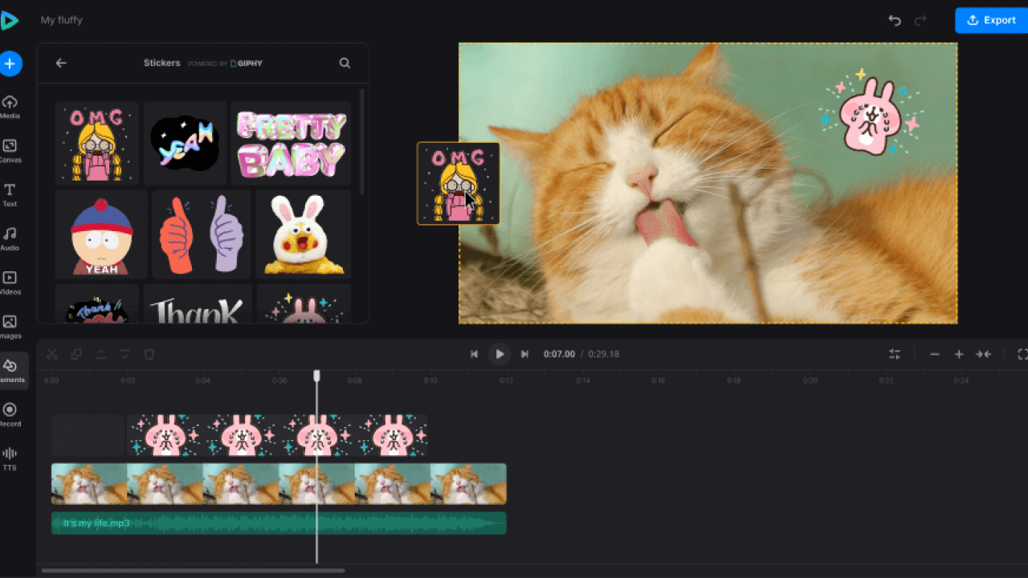The height and width of the screenshot is (578, 1028).
Task: Toggle fullscreen preview mode
Action: [1022, 353]
